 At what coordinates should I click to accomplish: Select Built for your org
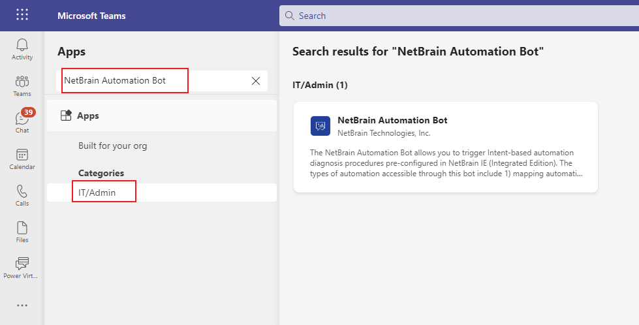point(112,146)
